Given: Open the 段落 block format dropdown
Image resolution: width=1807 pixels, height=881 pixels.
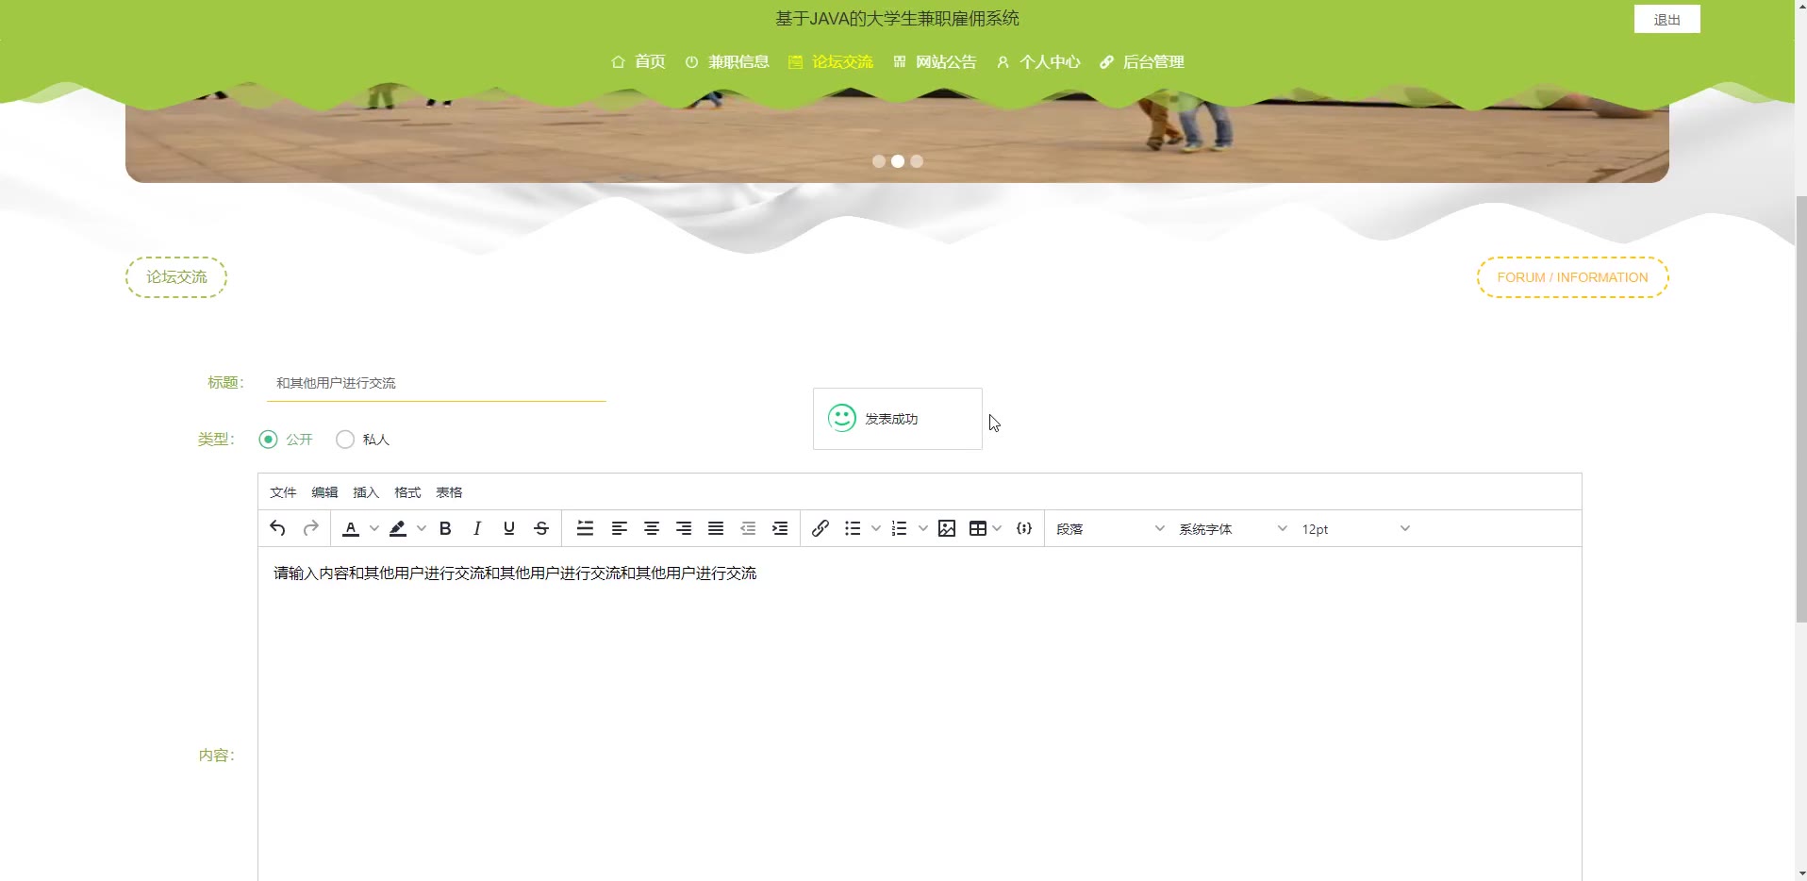Looking at the screenshot, I should (1110, 529).
